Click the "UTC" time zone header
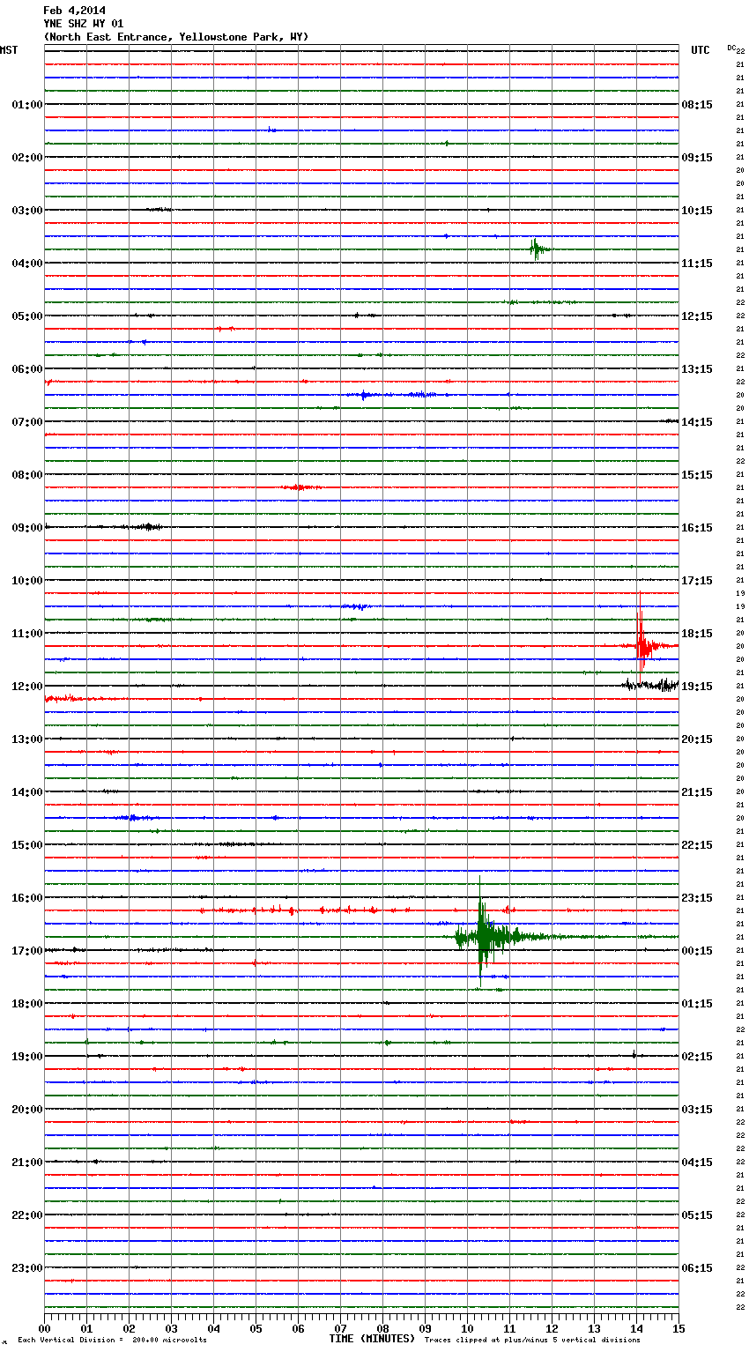Viewport: 749px width, 1352px height. point(701,50)
